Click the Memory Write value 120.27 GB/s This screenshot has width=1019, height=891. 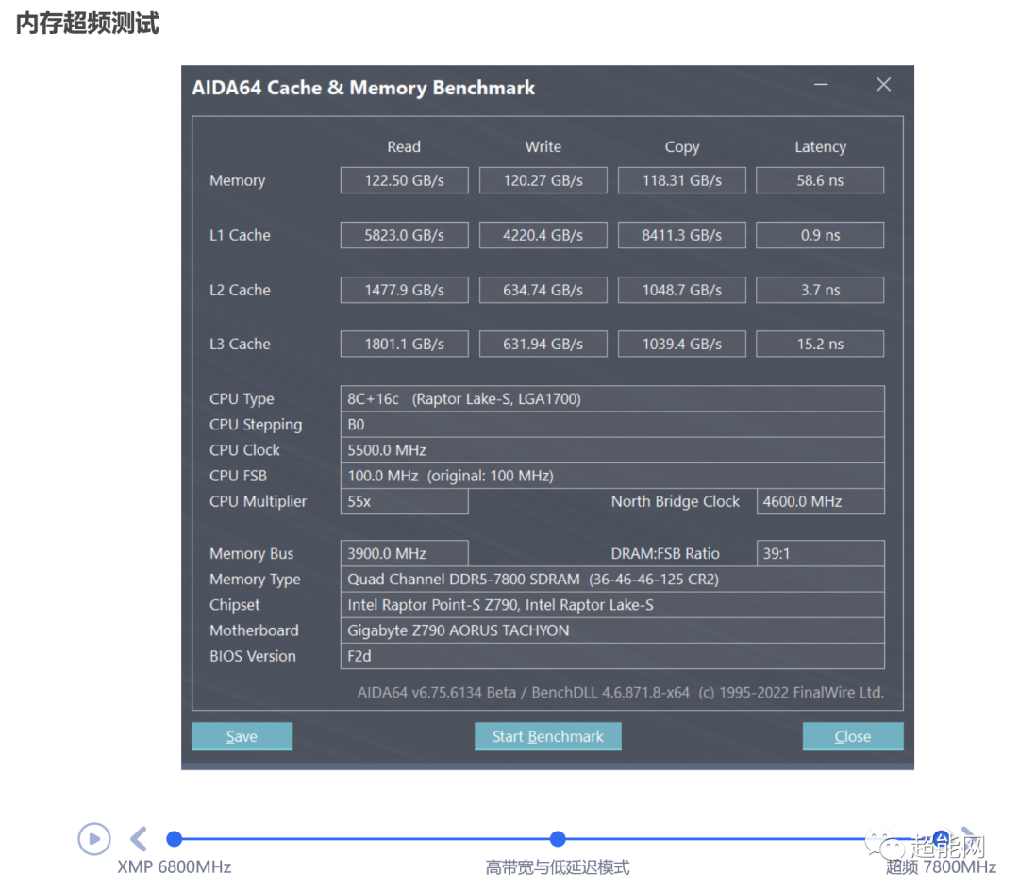(x=543, y=180)
